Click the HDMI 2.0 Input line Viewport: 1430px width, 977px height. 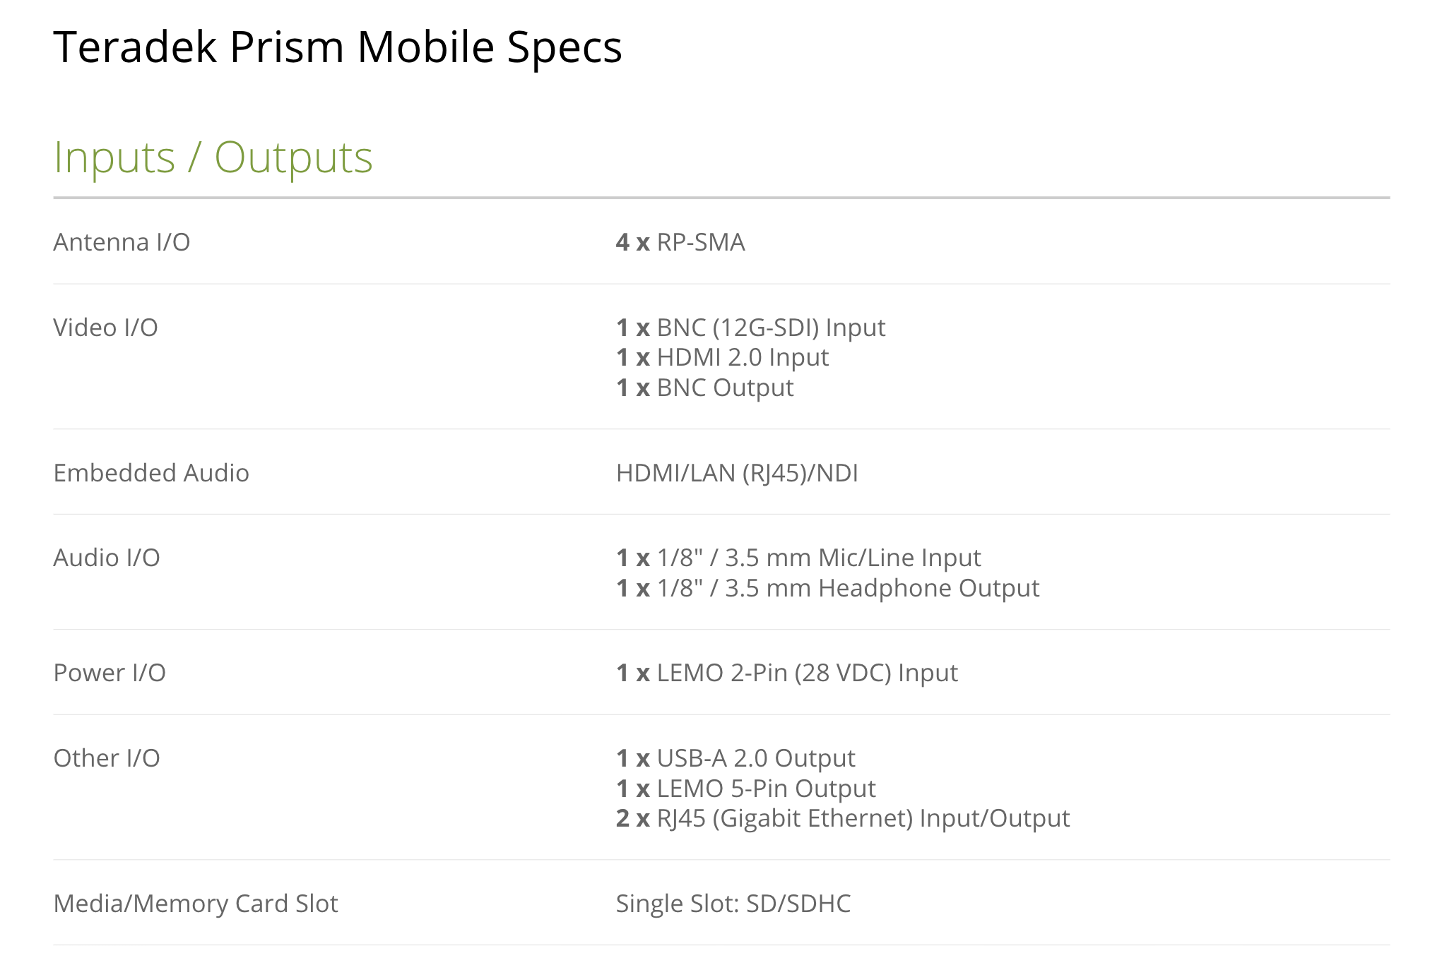[722, 357]
